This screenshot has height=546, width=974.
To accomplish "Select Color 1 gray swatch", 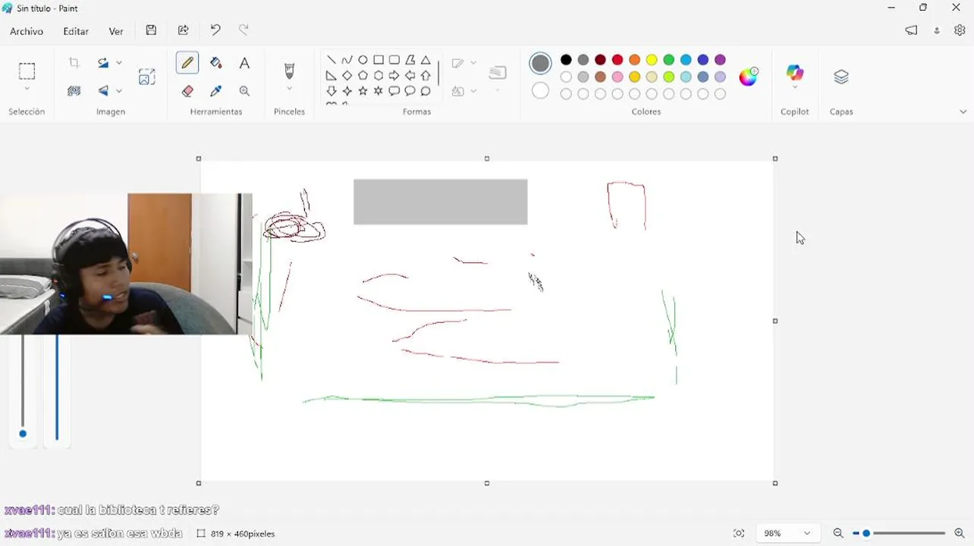I will click(540, 64).
